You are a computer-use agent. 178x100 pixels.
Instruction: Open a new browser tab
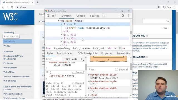pos(38,2)
